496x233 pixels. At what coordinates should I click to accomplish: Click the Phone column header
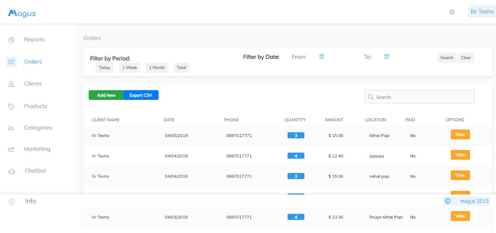coord(231,120)
